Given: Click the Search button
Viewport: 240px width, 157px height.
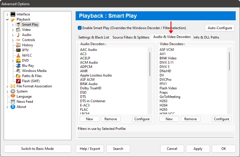Looking at the screenshot, I should click(118, 149).
